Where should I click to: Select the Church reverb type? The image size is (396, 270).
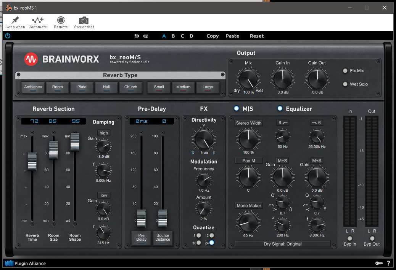pyautogui.click(x=130, y=87)
